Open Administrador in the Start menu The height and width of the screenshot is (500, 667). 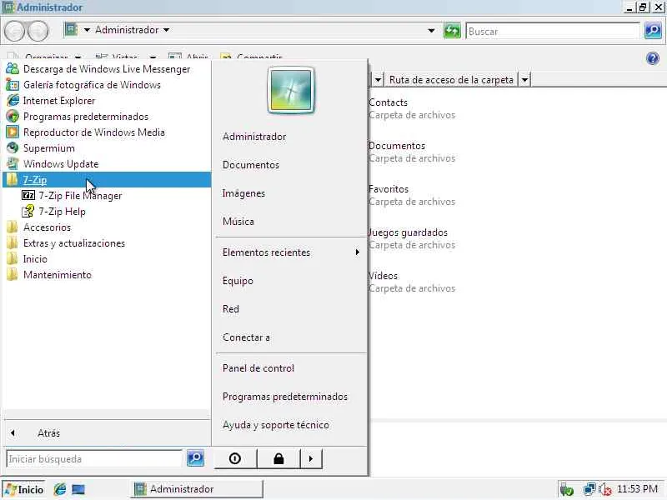point(254,137)
